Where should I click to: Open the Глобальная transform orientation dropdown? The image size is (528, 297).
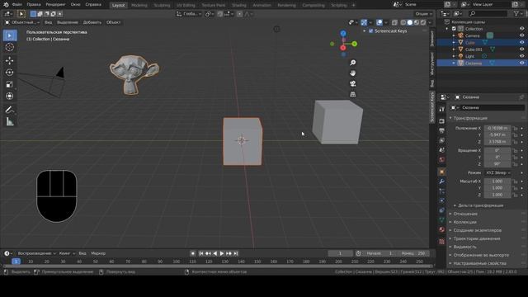189,14
